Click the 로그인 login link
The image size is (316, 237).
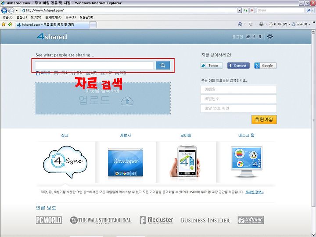tap(237, 37)
